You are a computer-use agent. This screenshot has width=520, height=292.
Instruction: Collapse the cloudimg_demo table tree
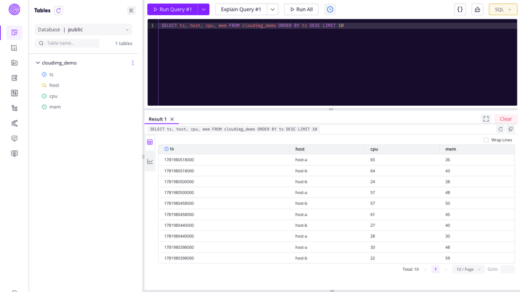(x=38, y=63)
